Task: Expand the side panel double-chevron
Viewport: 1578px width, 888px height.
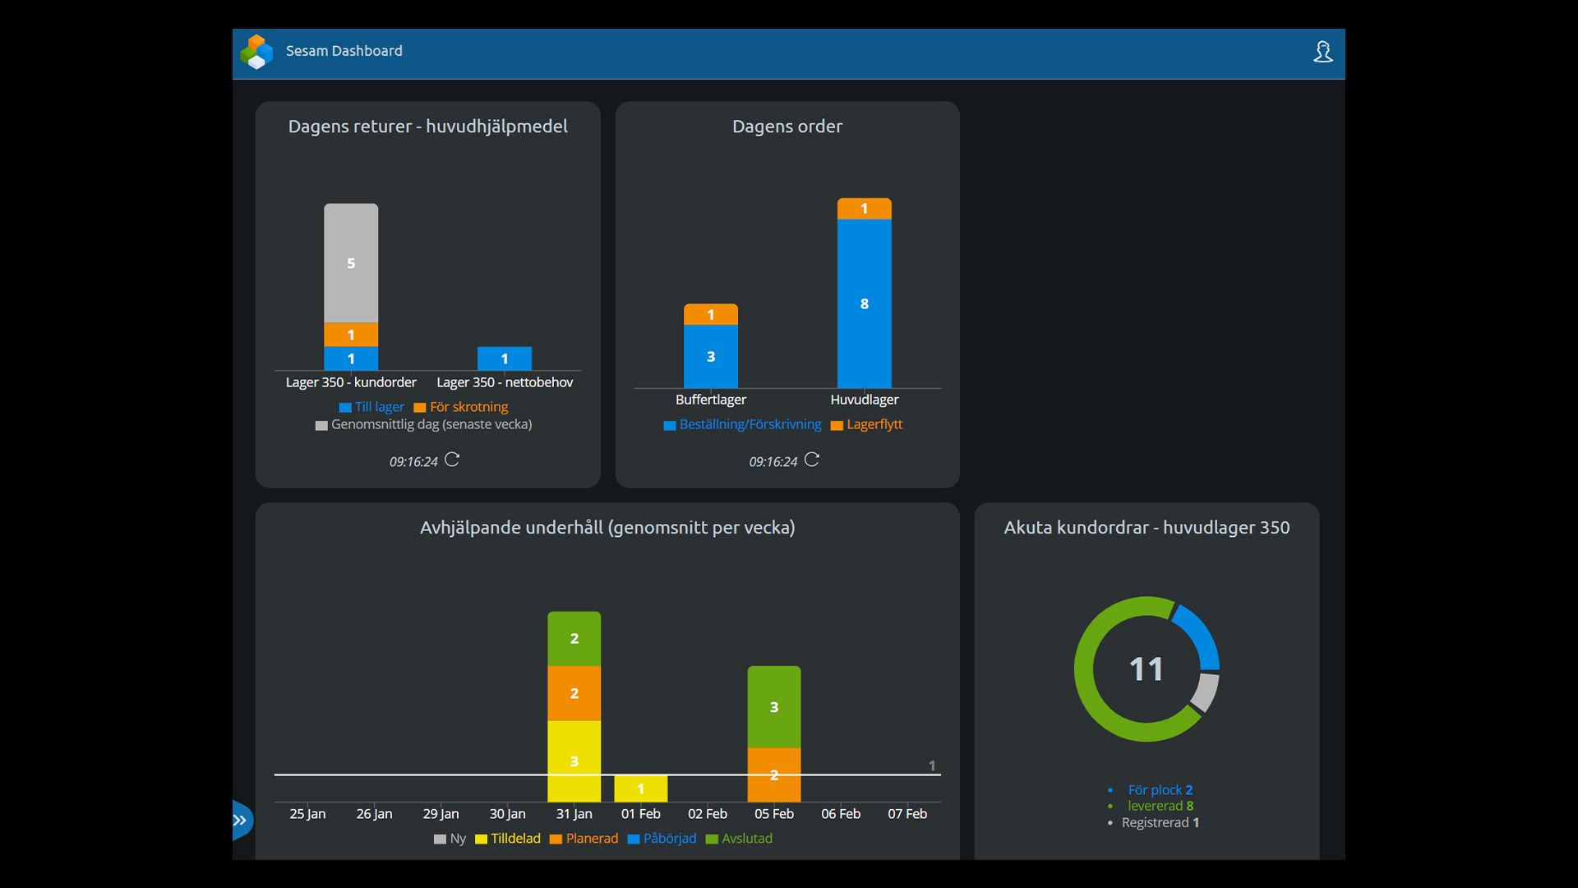Action: click(240, 820)
